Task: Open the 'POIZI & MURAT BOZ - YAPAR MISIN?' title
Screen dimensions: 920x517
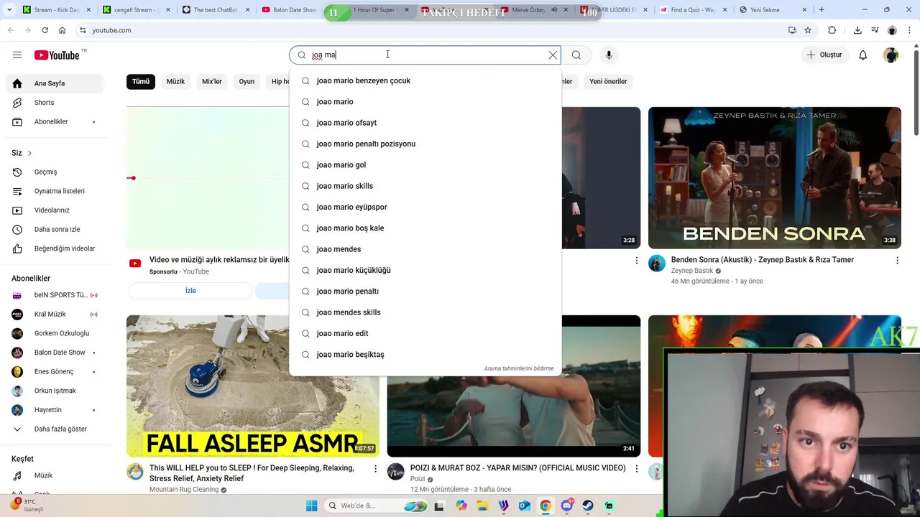Action: [517, 468]
